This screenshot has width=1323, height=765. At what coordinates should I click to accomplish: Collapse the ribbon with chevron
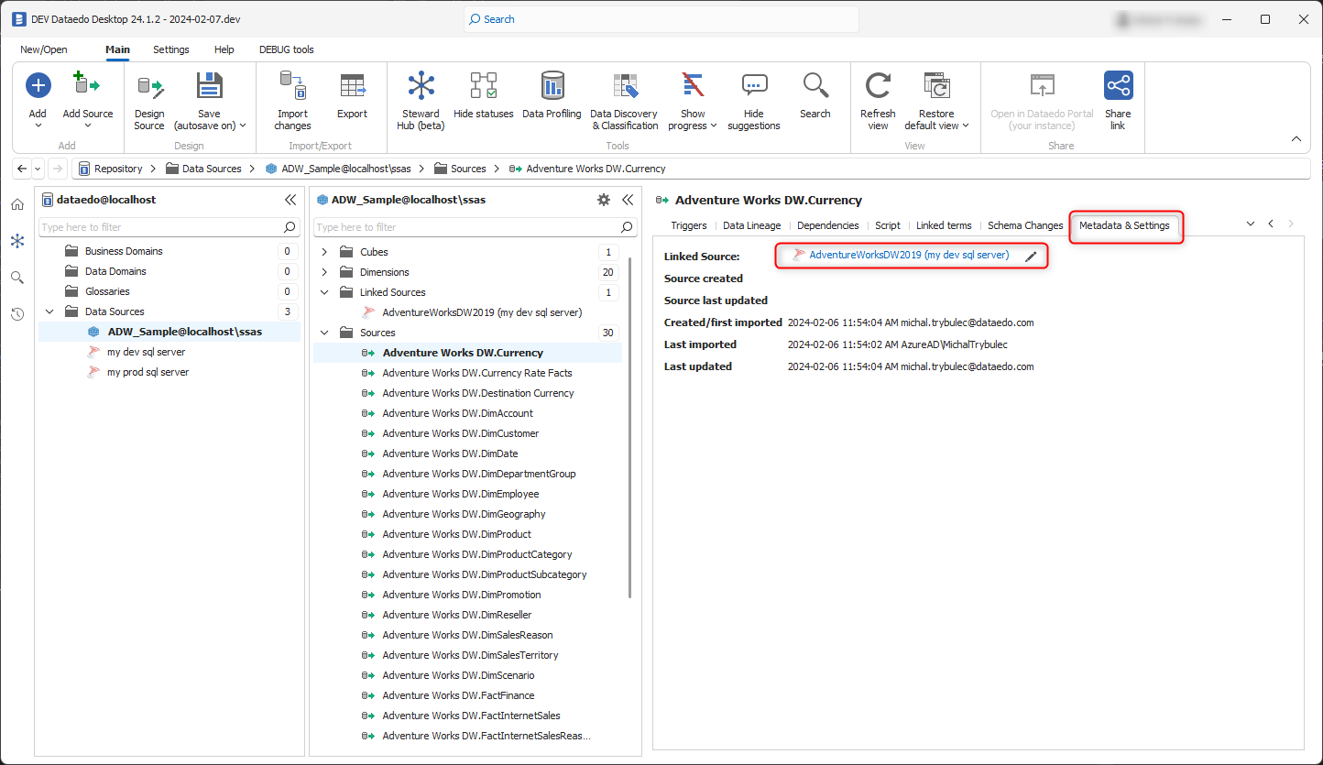pos(1296,139)
